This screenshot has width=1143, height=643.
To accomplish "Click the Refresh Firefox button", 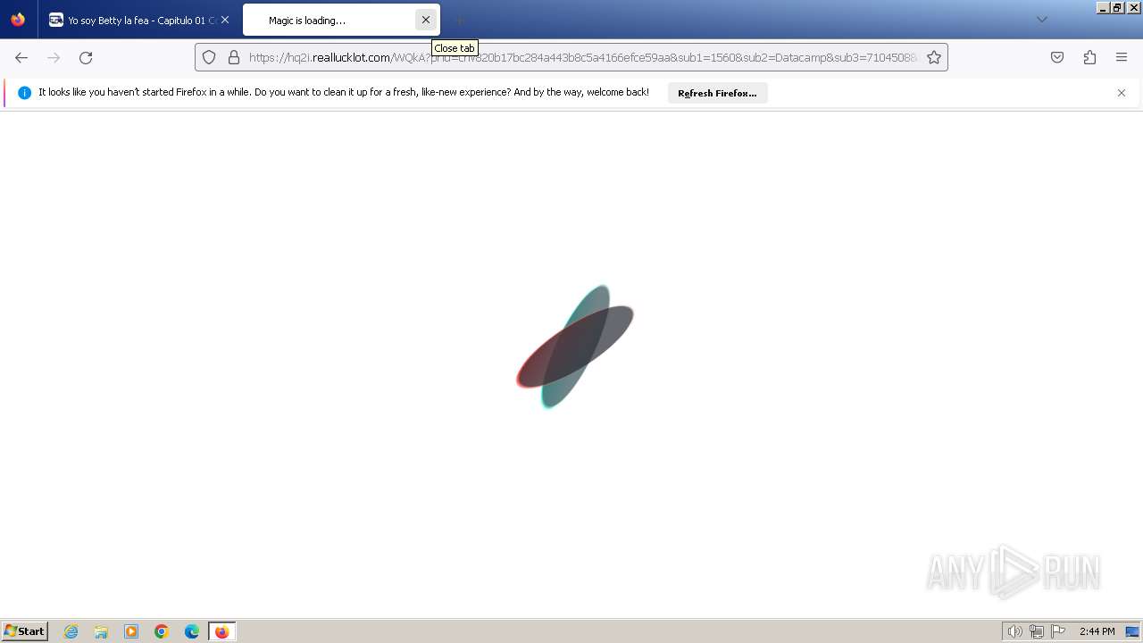I will click(717, 93).
